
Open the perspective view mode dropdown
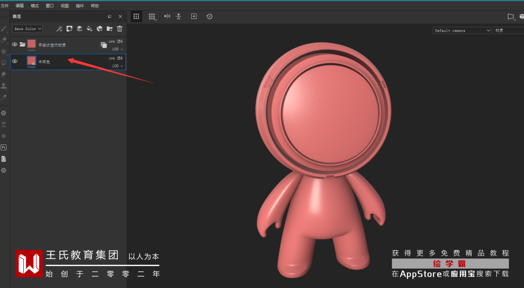pos(511,16)
